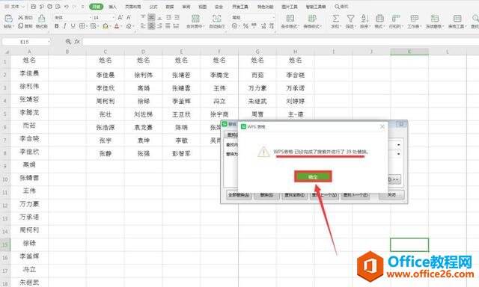
Task: Open the Insert ribbon tab
Action: click(112, 7)
